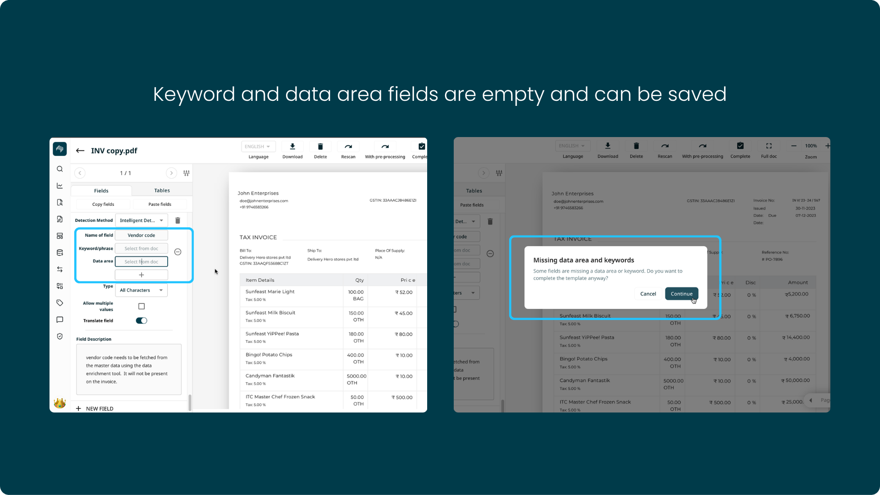
Task: Disable the Translate field switch
Action: click(142, 321)
